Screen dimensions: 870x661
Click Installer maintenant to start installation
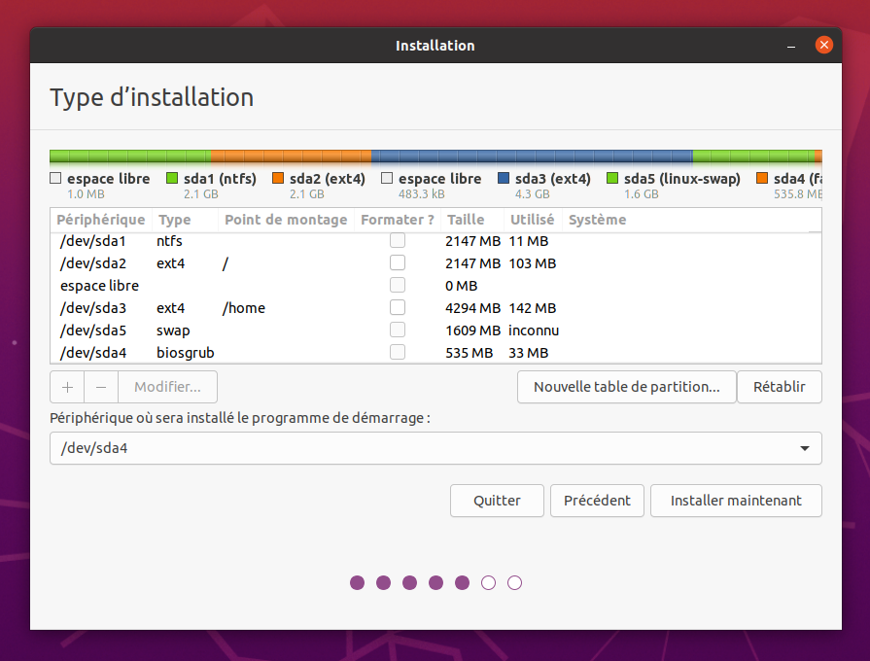(736, 501)
